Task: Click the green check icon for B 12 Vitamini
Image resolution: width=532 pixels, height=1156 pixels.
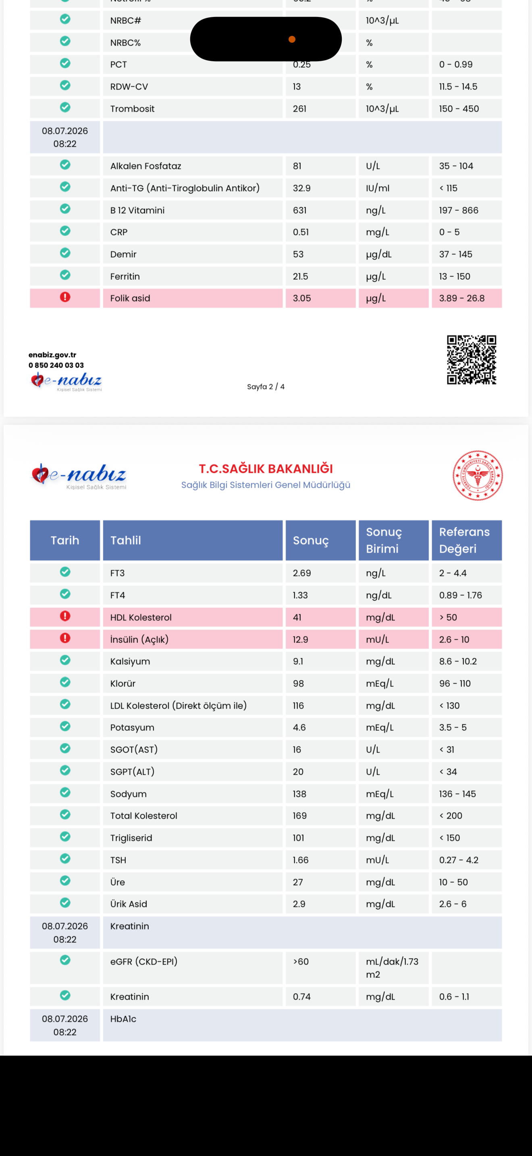Action: tap(65, 209)
